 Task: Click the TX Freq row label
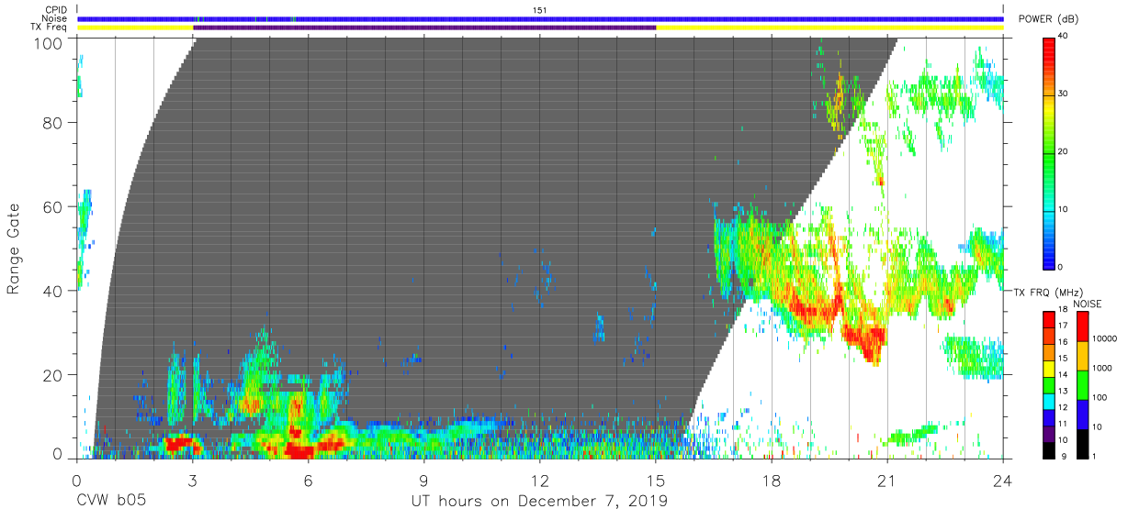point(48,28)
